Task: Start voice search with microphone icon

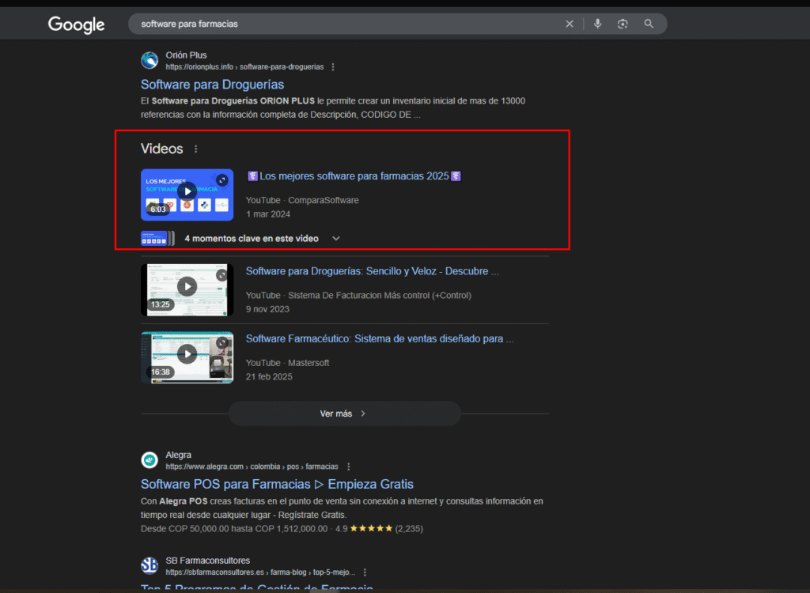Action: [x=598, y=24]
